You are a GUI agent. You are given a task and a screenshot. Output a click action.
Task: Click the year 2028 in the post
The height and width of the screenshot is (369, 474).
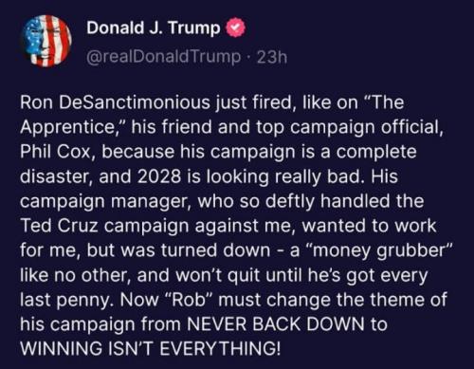159,176
